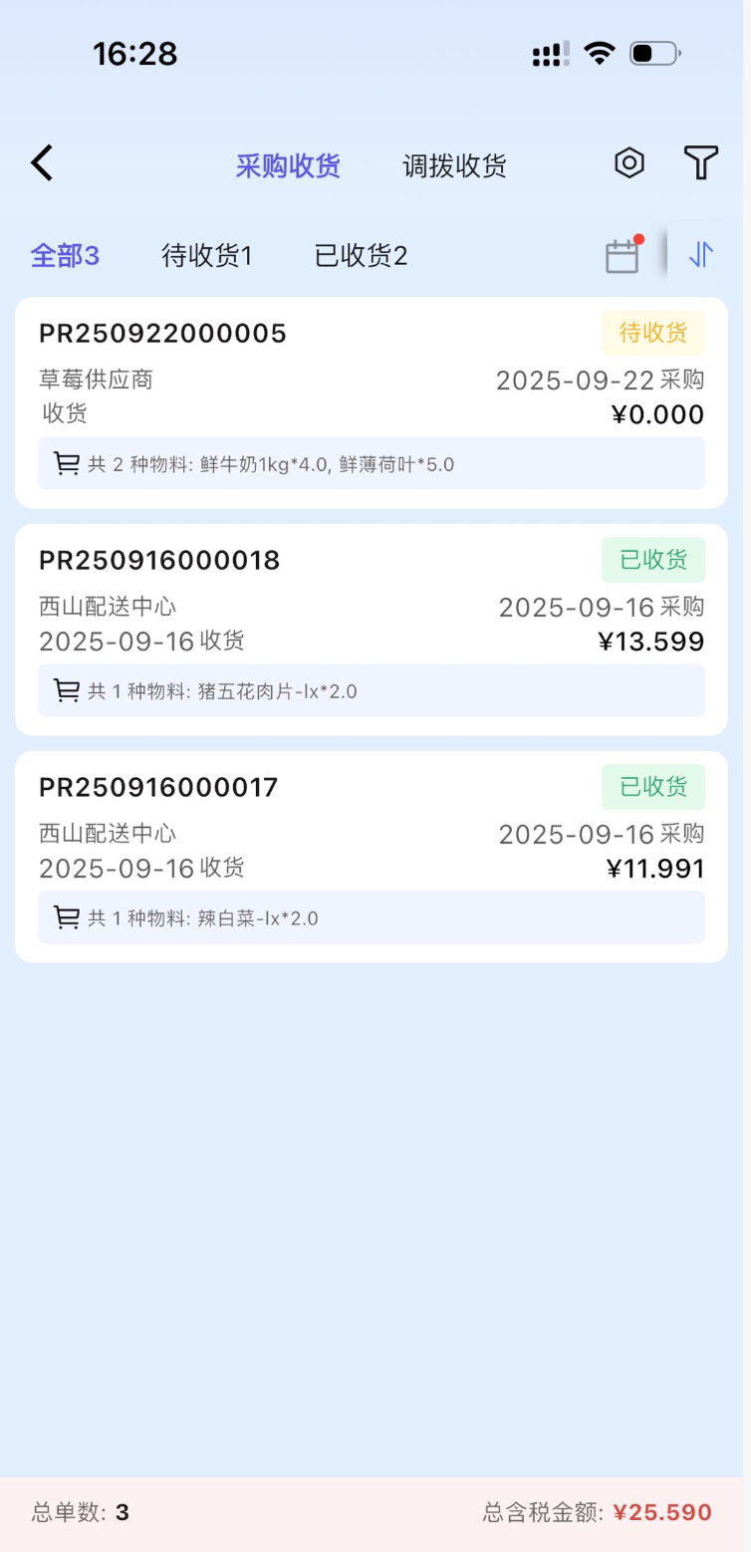The height and width of the screenshot is (1552, 751).
Task: Tap the 辣白菜 materials summary row
Action: tap(371, 917)
